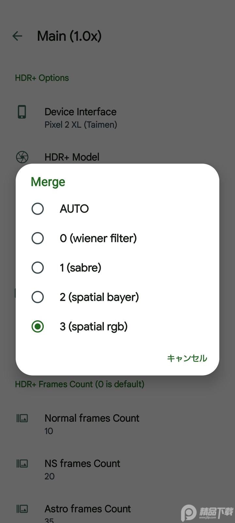Select the AUTO radio button

[38, 209]
